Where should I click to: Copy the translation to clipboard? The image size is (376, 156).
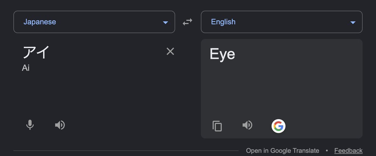click(x=217, y=126)
